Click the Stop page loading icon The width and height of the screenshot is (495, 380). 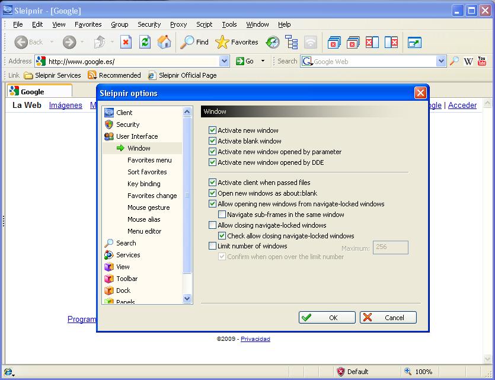(x=126, y=42)
